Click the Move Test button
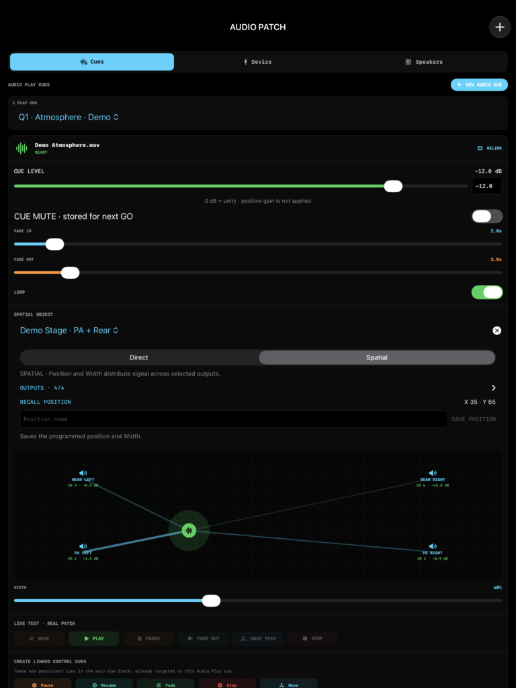The image size is (516, 688). click(x=258, y=638)
